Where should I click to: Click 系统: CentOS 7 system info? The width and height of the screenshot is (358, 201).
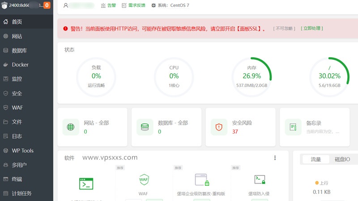pos(170,5)
